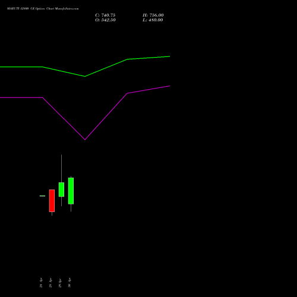This screenshot has height=297, width=297.
Task: Click the 30 Apr date axis label
Action: click(x=69, y=283)
